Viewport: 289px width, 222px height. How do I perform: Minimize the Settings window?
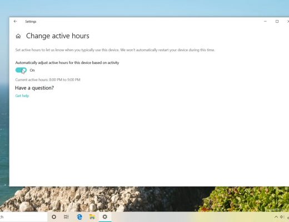265,22
